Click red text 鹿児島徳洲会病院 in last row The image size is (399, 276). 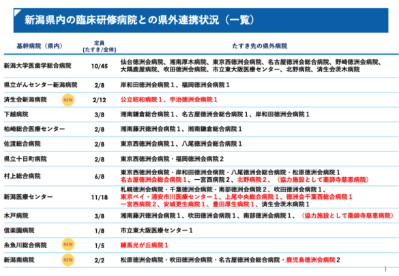pyautogui.click(x=310, y=260)
